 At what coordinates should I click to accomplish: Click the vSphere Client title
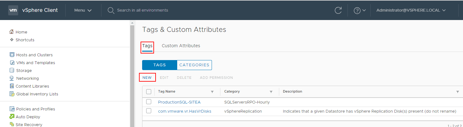click(40, 10)
